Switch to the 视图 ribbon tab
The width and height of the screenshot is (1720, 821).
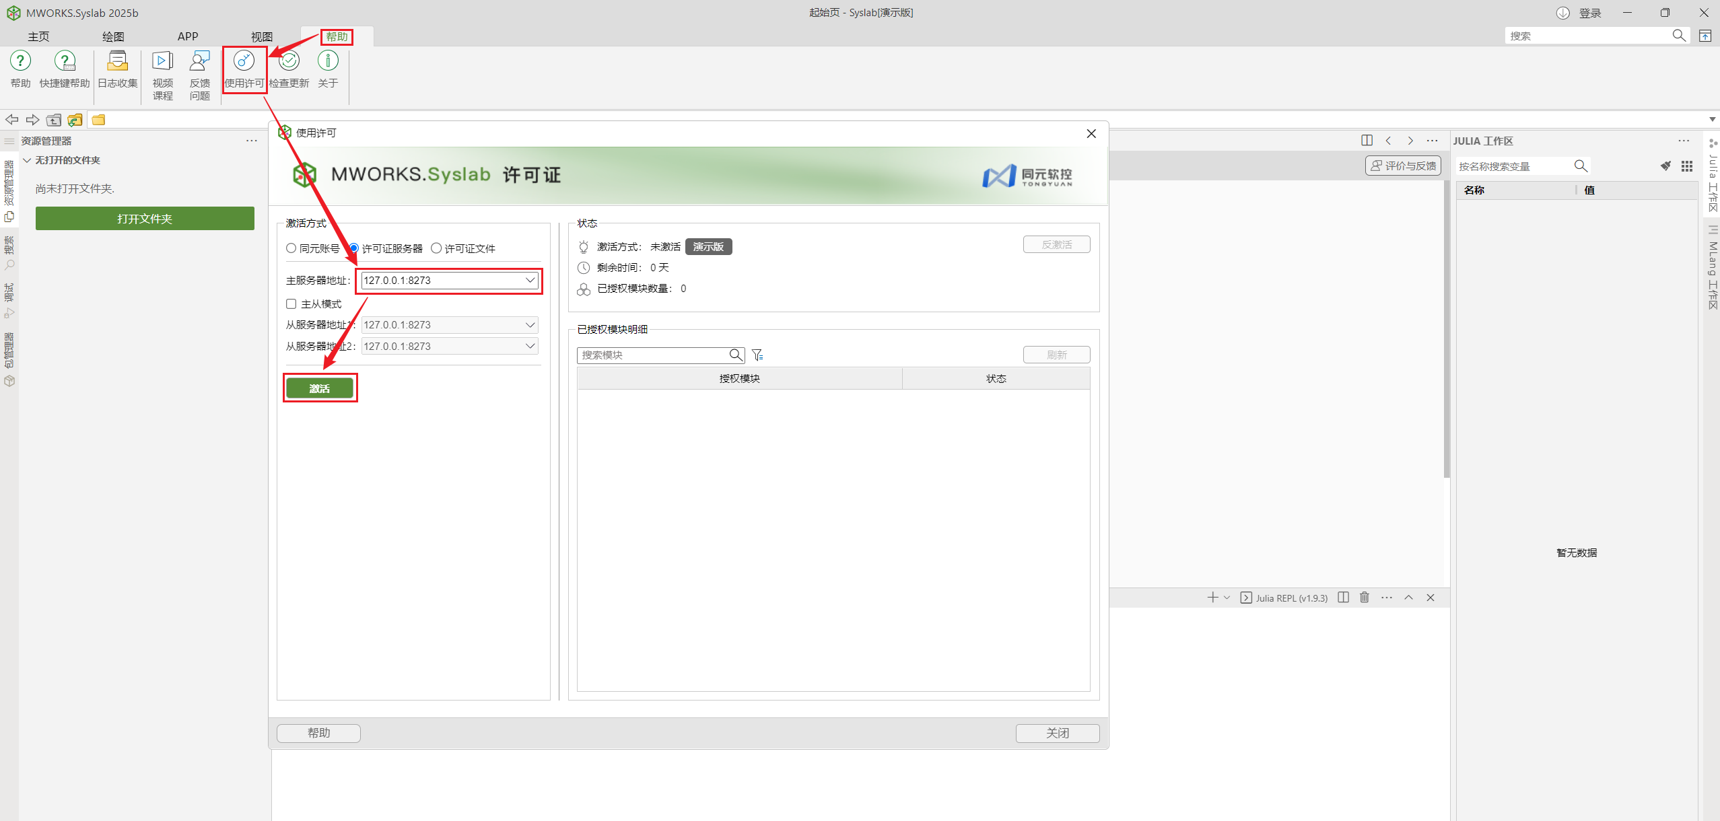261,36
